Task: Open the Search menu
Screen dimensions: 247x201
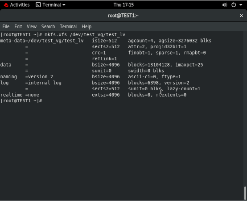Action: [x=48, y=26]
